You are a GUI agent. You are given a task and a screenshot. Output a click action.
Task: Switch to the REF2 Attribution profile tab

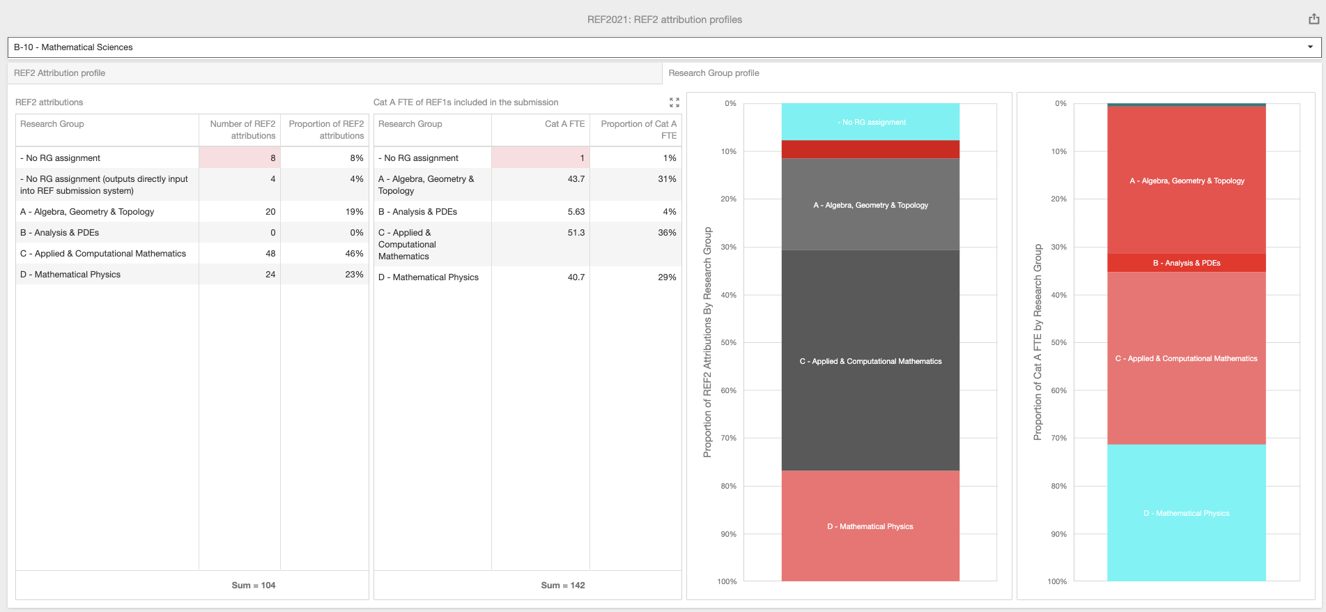(334, 73)
